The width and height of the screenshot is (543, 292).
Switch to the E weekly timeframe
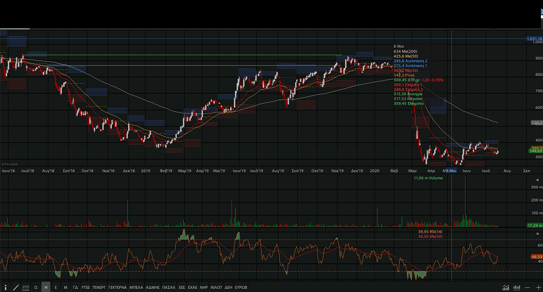tap(55, 287)
